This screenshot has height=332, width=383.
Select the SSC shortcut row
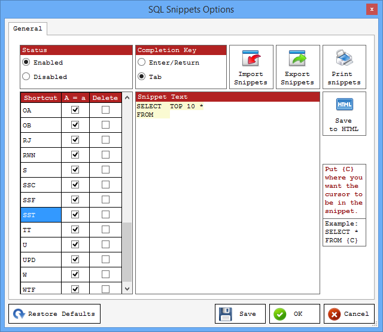(41, 185)
